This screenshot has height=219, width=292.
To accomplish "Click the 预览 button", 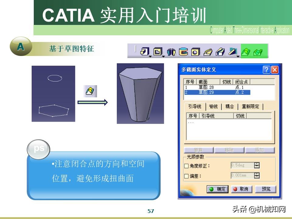I will point(266,189).
